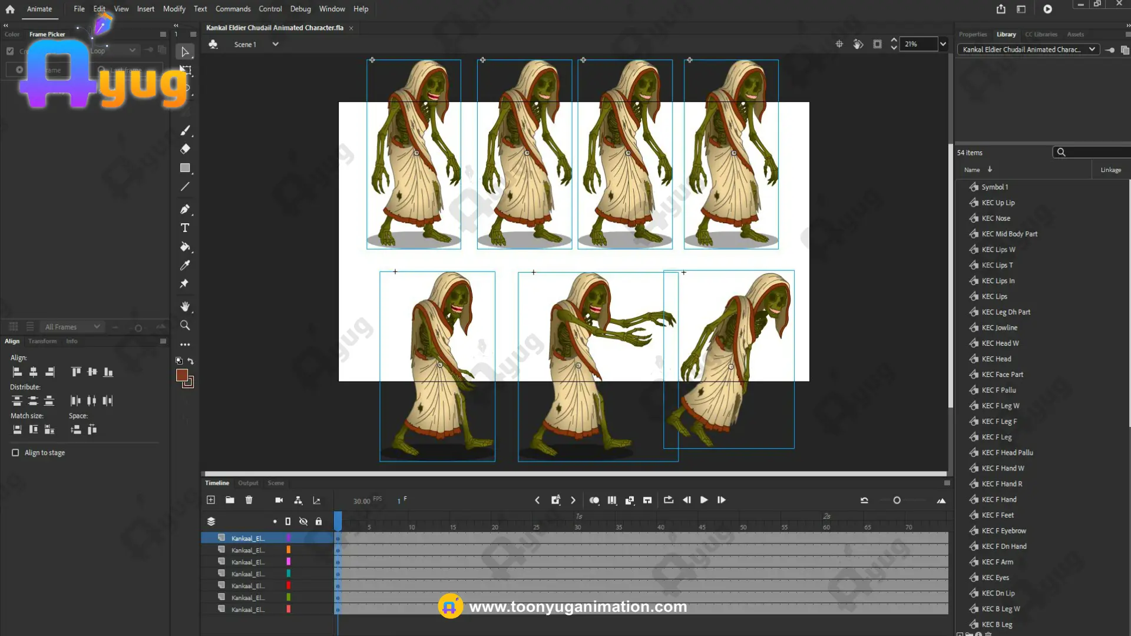Open the All Frames dropdown
This screenshot has height=636, width=1131.
pos(72,327)
